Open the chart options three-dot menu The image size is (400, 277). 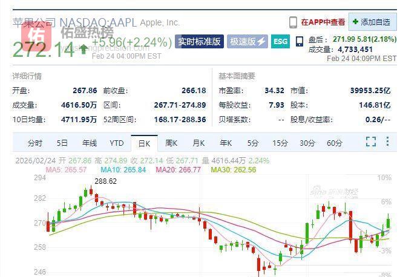(x=387, y=142)
